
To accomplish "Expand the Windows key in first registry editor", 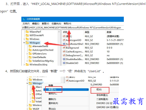I will click(x=24, y=39).
